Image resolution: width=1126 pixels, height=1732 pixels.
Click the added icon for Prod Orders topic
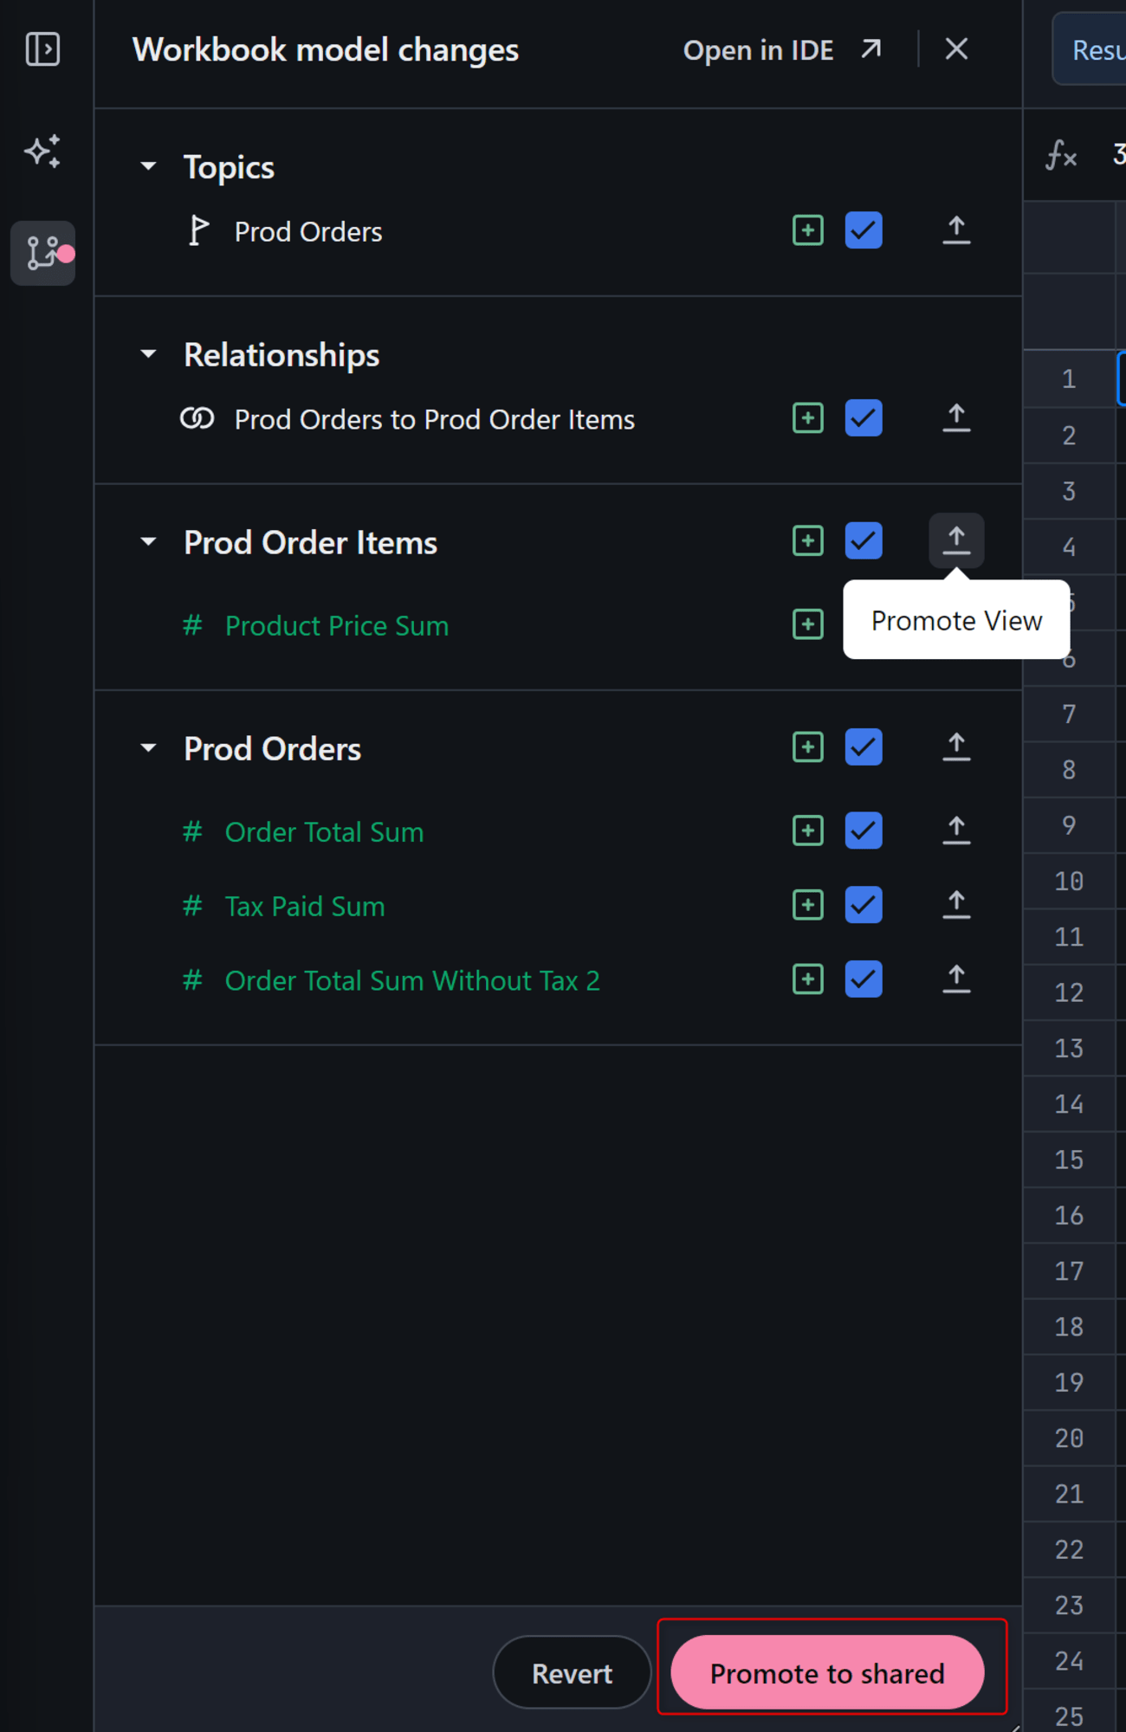pos(807,230)
